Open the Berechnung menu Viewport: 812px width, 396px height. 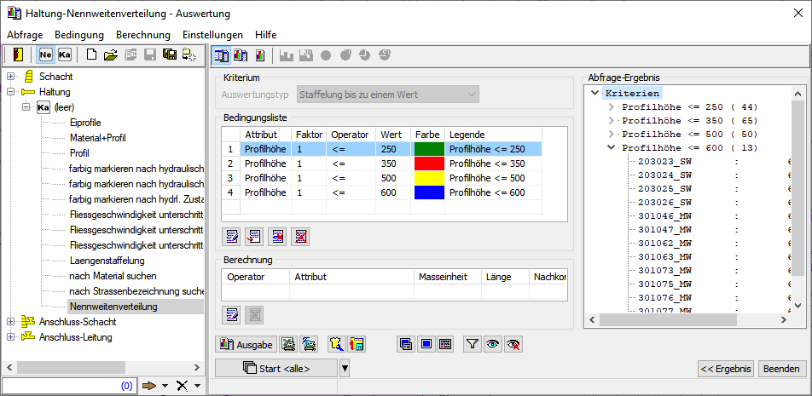(142, 35)
